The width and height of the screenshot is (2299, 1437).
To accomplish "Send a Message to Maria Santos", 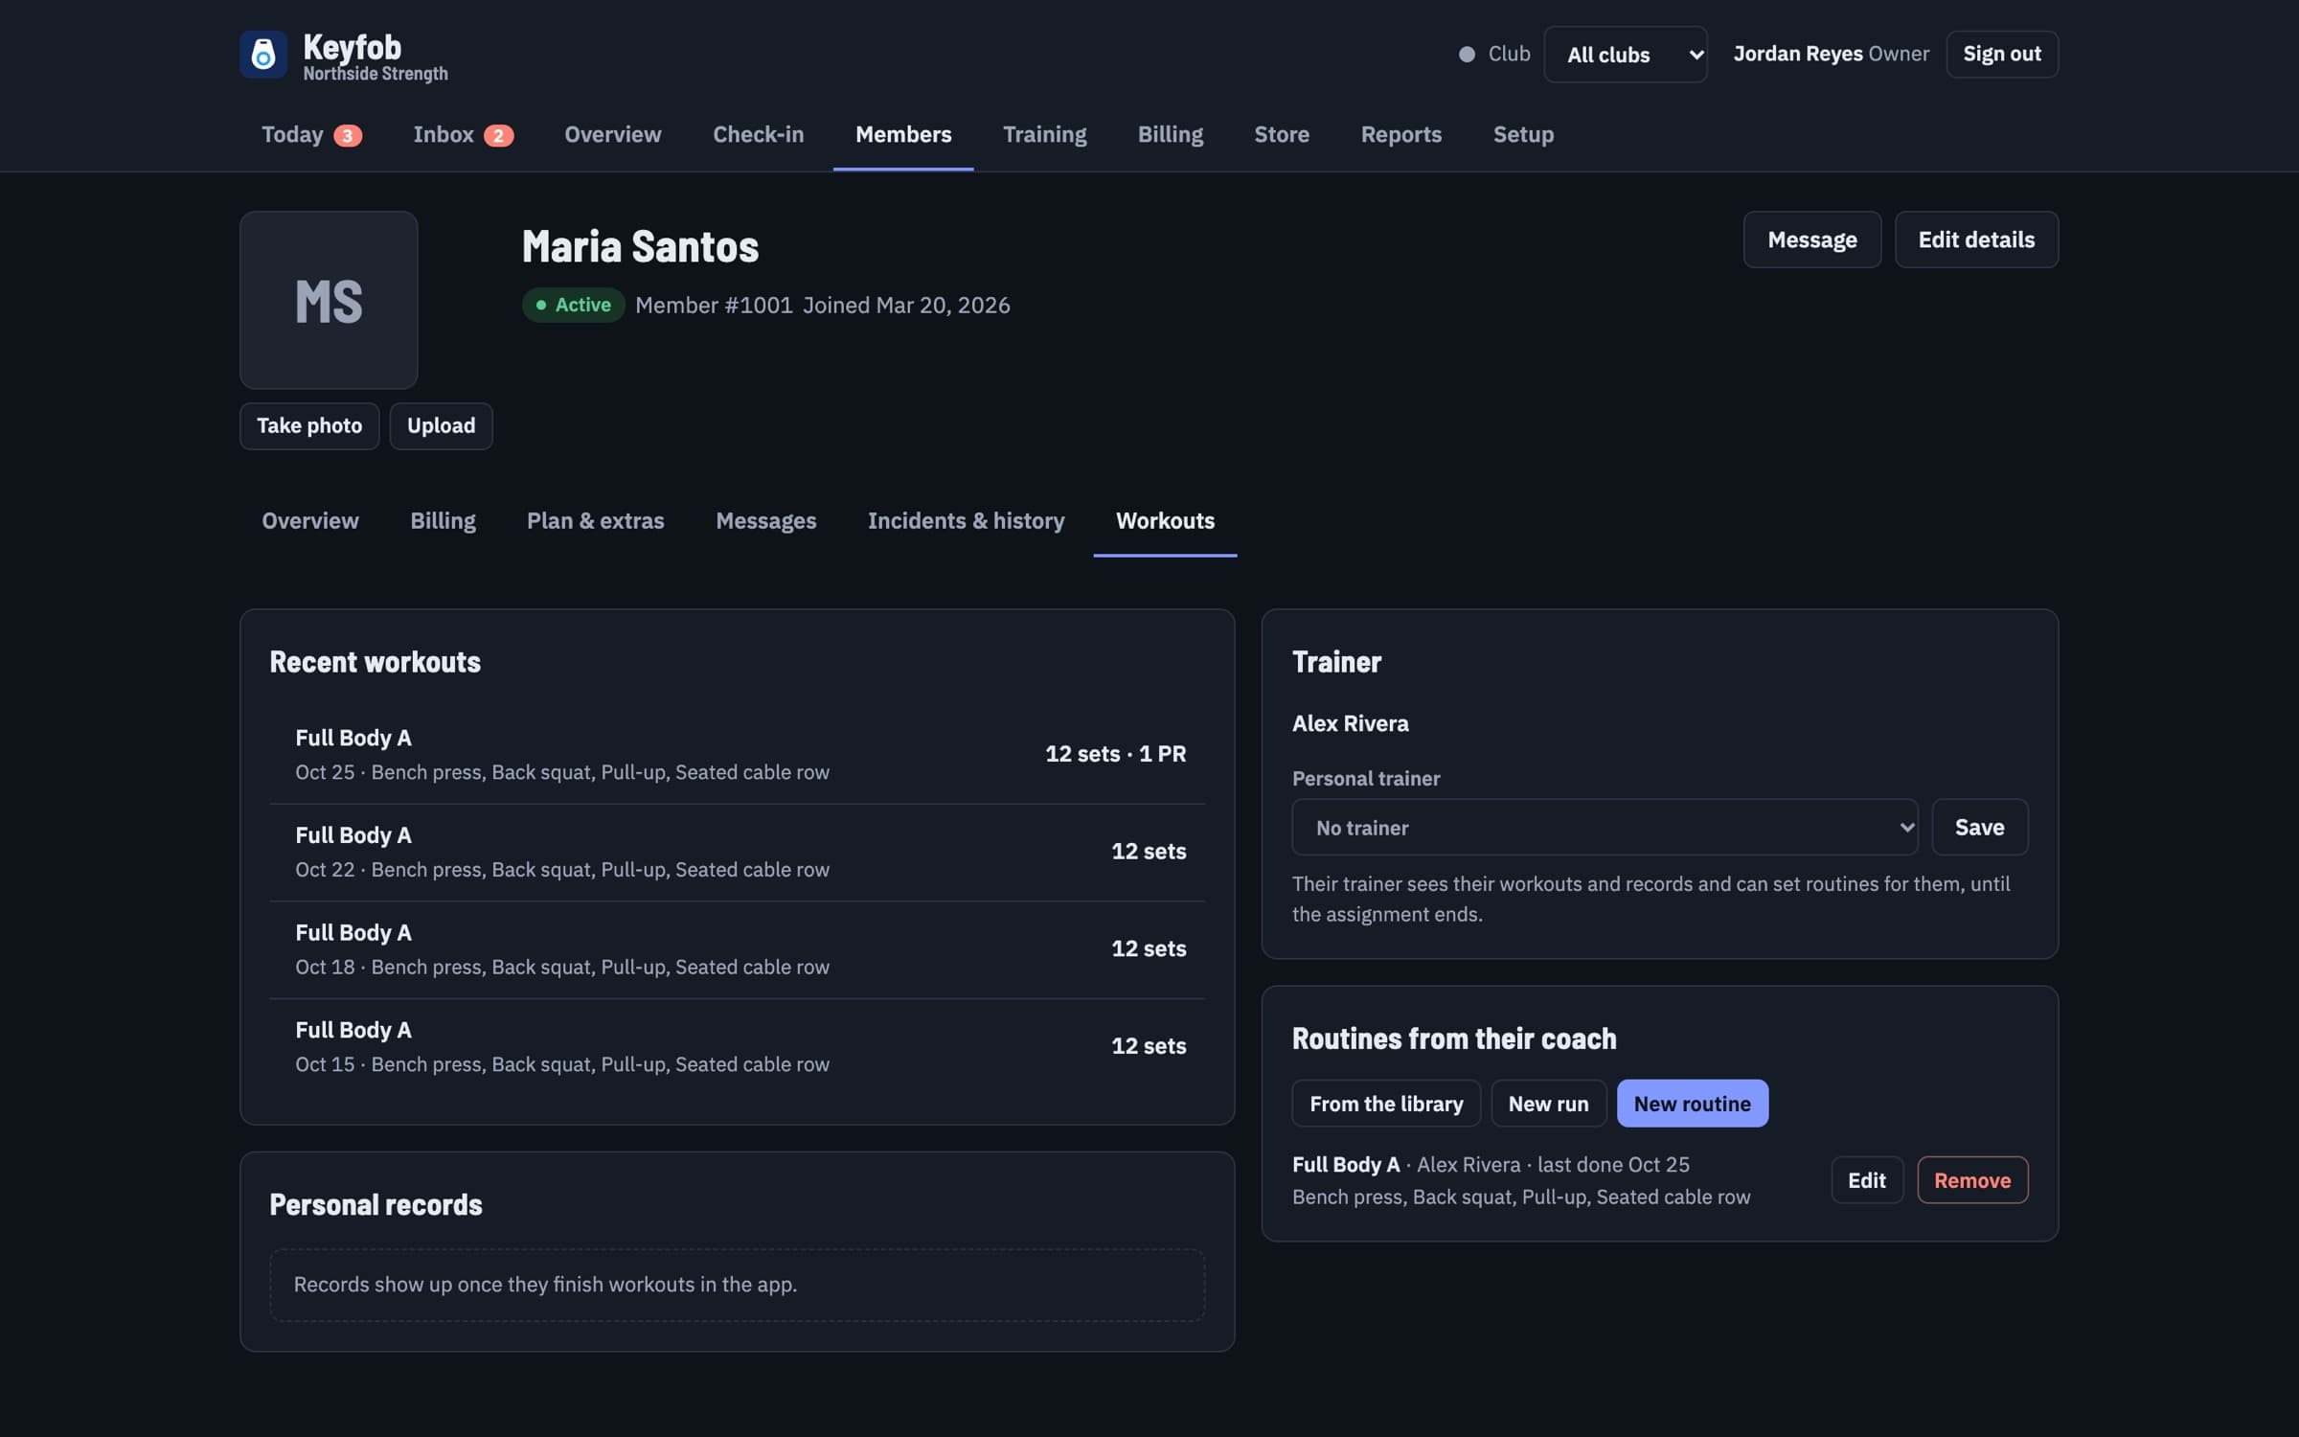I will [x=1811, y=239].
